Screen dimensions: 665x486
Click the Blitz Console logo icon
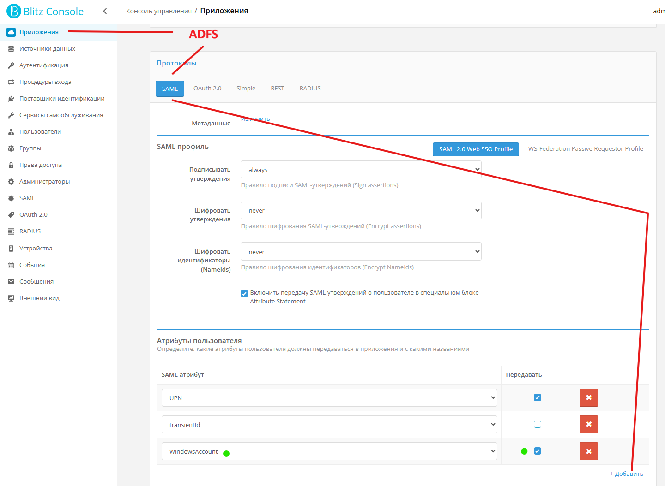(x=14, y=11)
